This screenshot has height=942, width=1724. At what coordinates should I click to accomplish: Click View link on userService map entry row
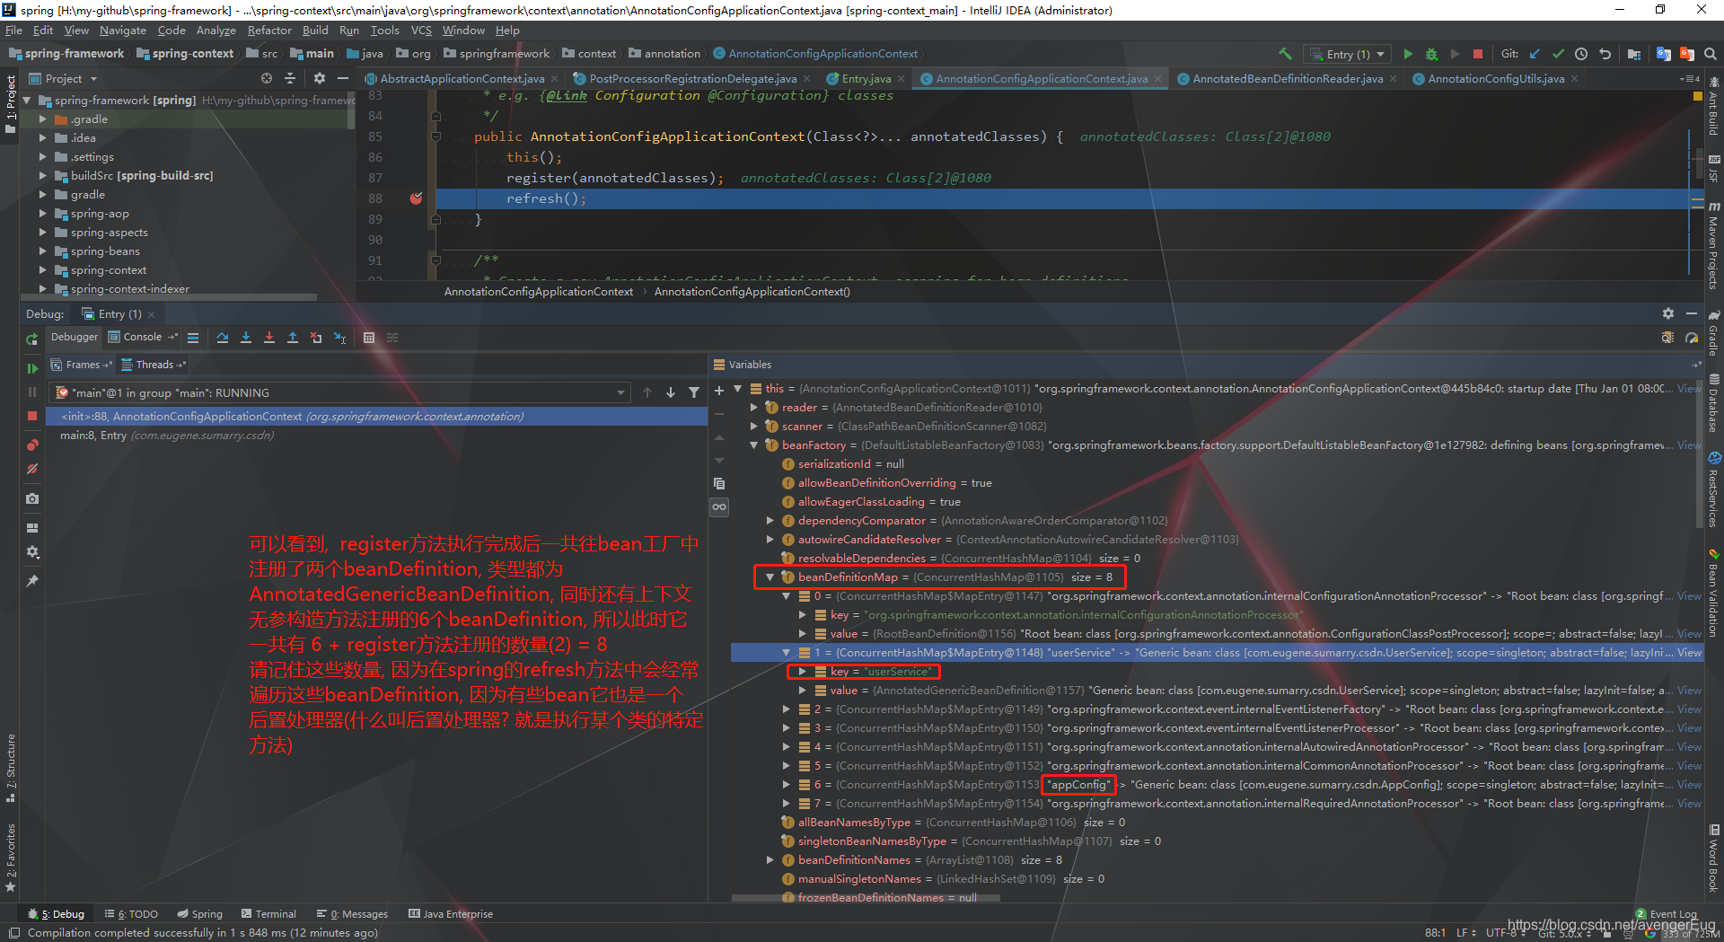coord(1689,653)
